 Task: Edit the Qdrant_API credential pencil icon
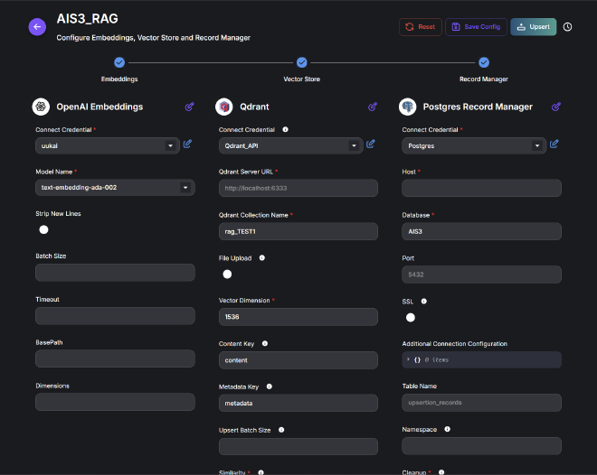click(x=371, y=144)
